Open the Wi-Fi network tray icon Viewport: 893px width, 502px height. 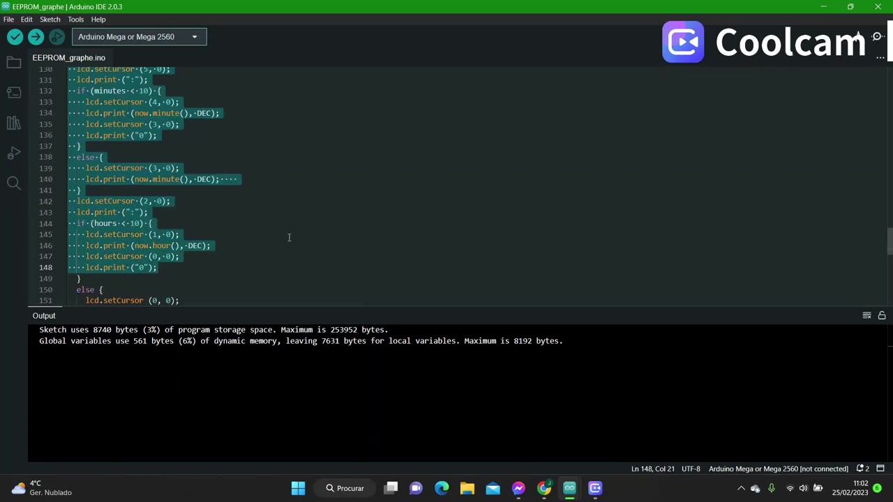pyautogui.click(x=790, y=488)
